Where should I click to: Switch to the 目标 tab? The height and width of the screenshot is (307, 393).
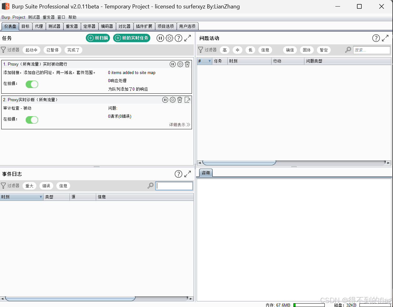(x=26, y=26)
